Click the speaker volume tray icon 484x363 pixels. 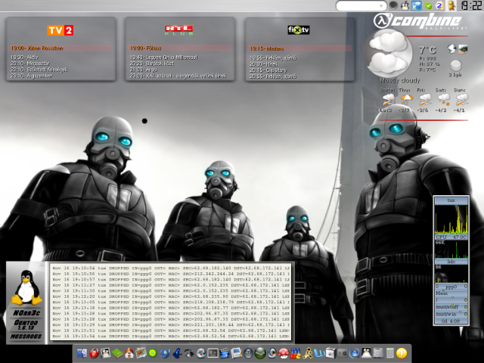393,5
